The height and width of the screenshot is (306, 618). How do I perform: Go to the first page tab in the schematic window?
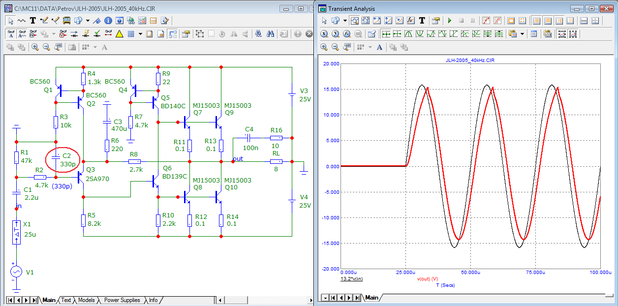click(x=10, y=300)
